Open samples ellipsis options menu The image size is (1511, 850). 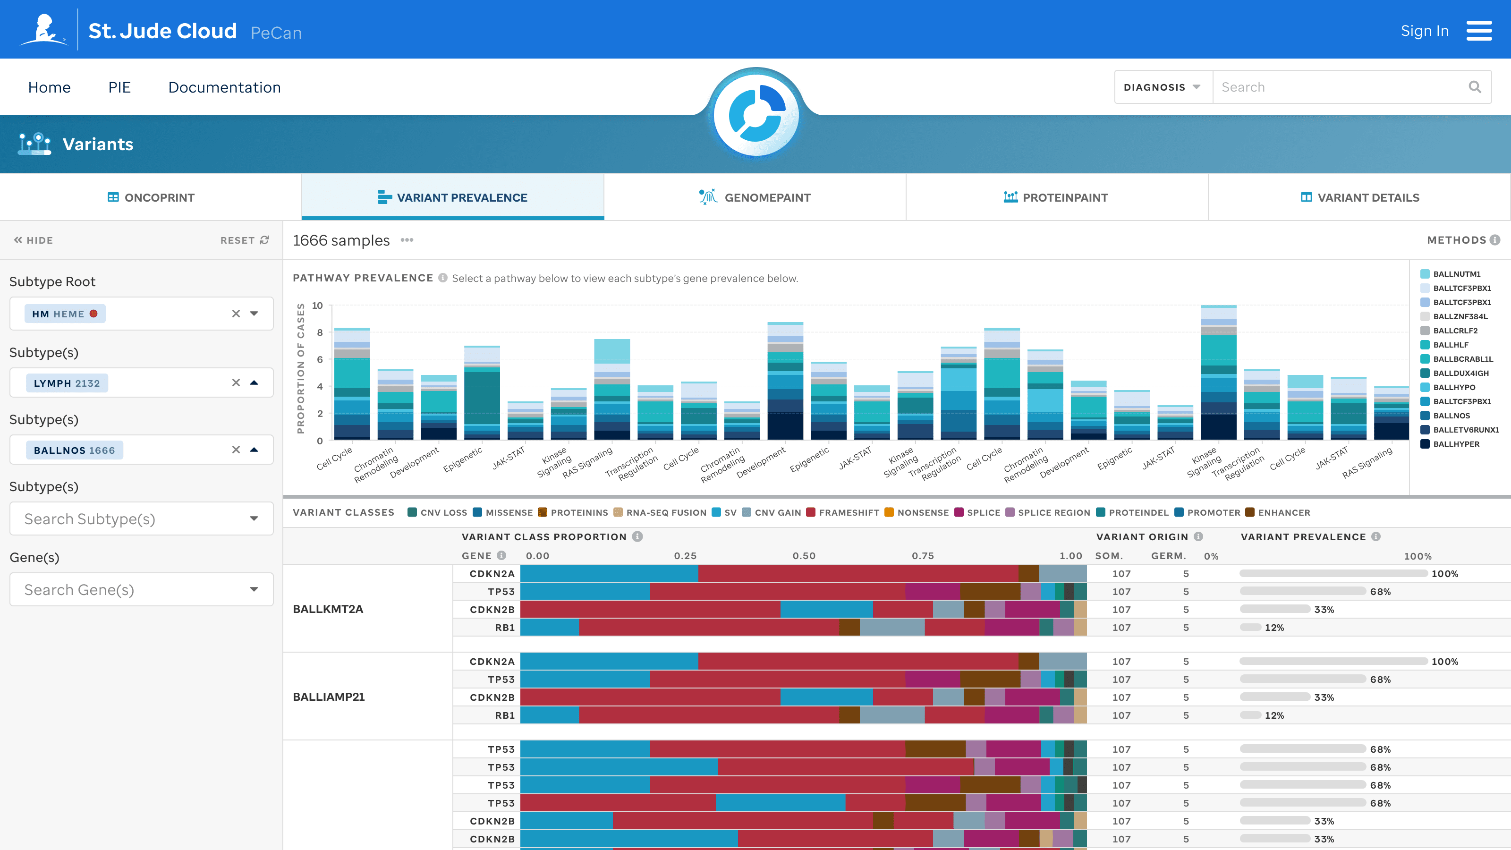click(407, 240)
